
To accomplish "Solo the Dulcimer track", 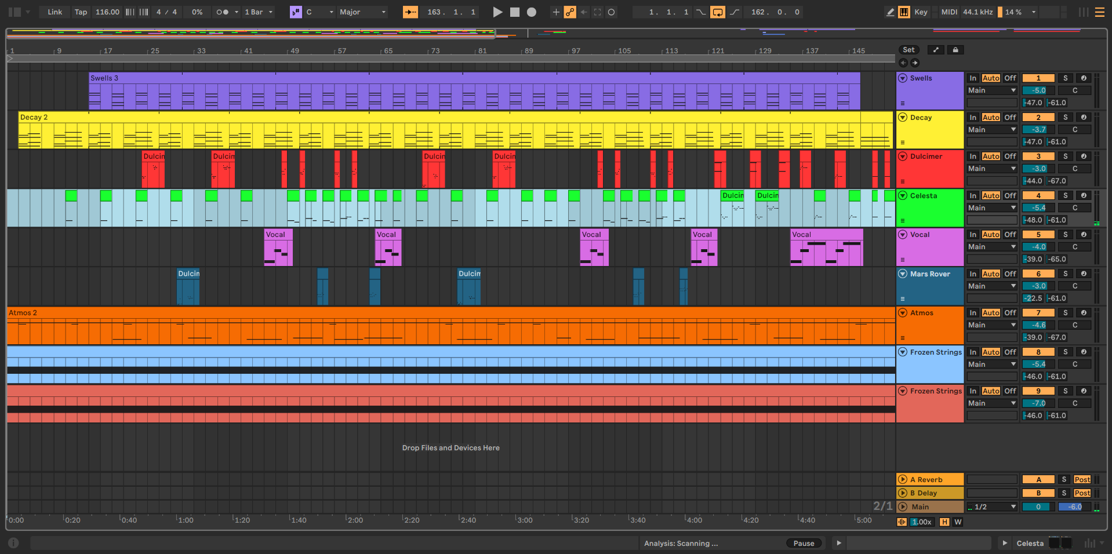I will point(1065,156).
